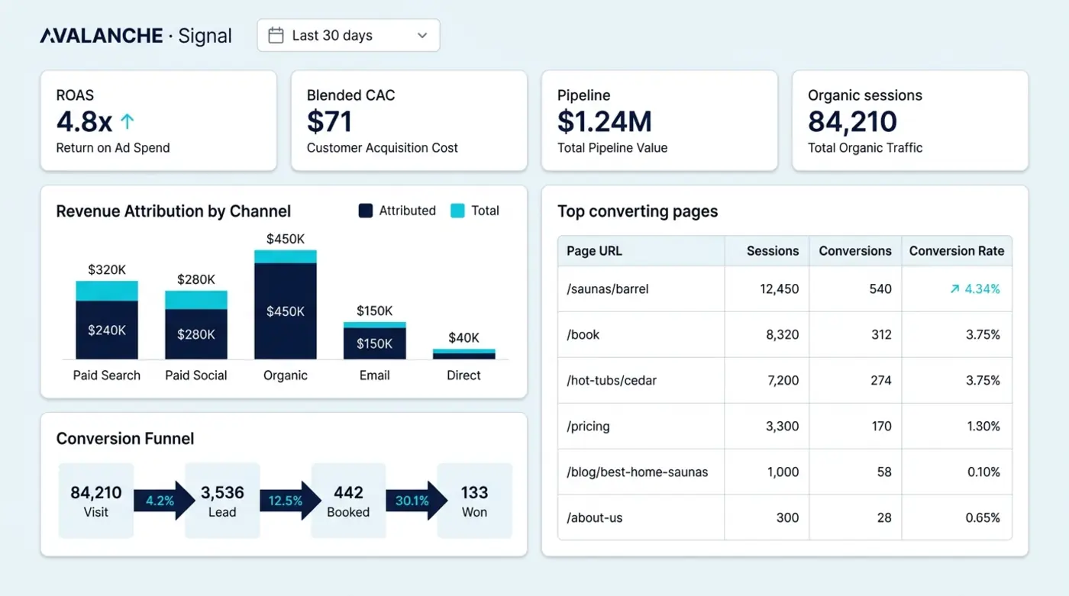Click the Revenue Attribution by Channel title
The height and width of the screenshot is (596, 1069).
coord(173,211)
